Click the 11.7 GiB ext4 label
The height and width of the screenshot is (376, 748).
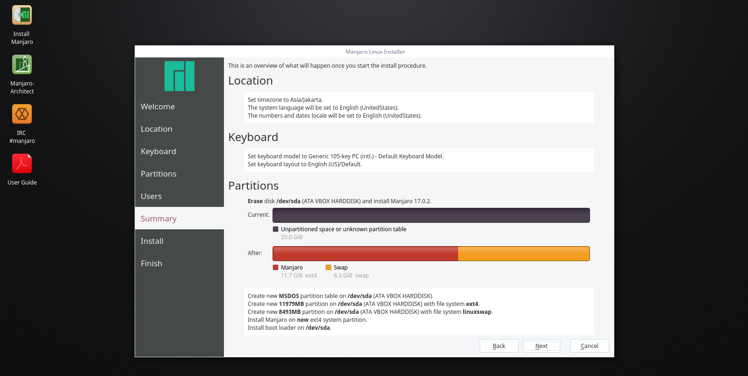click(299, 276)
